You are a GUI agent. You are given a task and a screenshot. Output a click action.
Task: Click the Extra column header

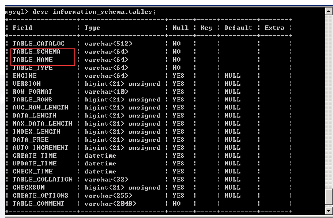tap(274, 28)
